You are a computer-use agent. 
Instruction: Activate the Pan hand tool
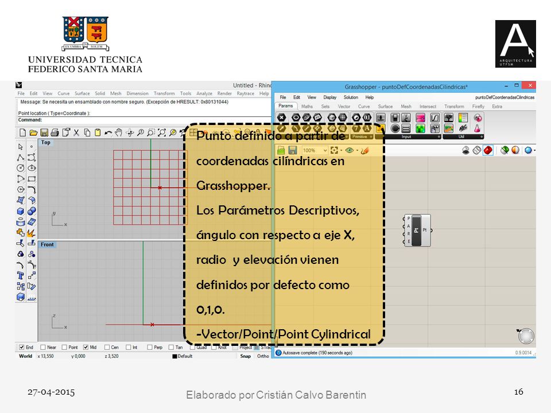click(119, 133)
